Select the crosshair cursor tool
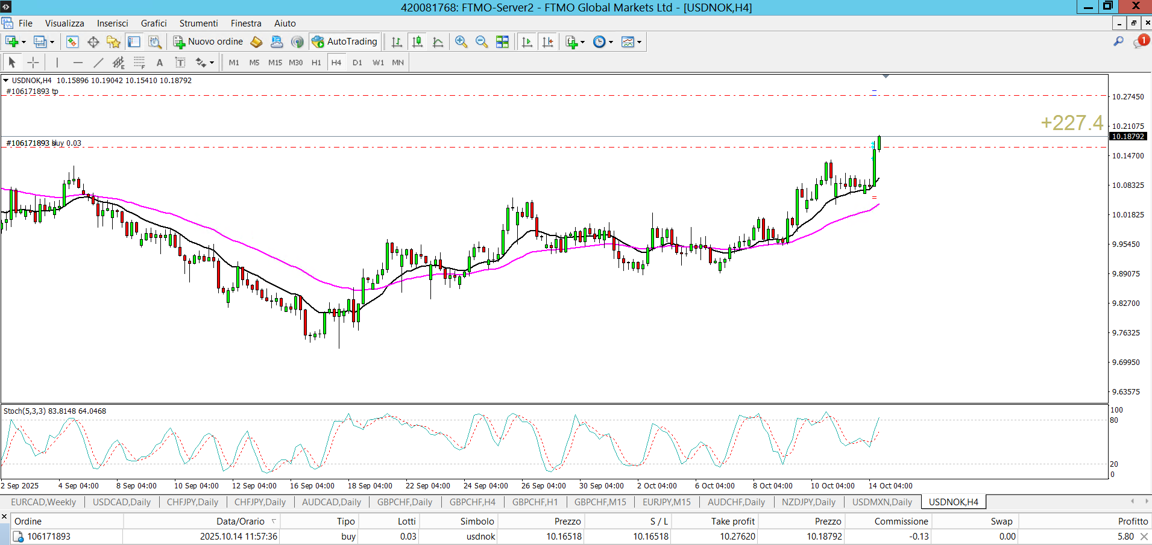The width and height of the screenshot is (1152, 545). [x=33, y=63]
